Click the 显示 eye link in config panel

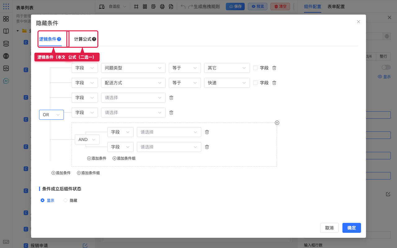click(384, 77)
